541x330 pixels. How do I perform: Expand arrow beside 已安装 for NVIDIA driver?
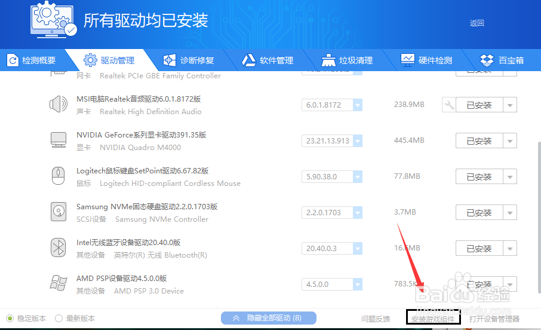point(510,140)
